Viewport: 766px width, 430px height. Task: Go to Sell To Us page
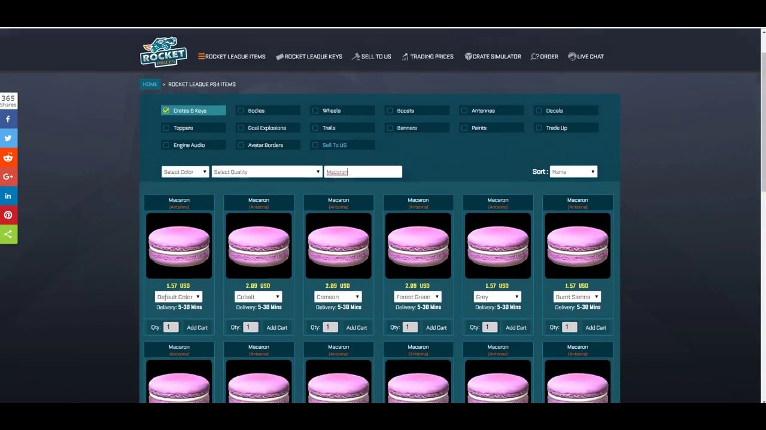372,57
